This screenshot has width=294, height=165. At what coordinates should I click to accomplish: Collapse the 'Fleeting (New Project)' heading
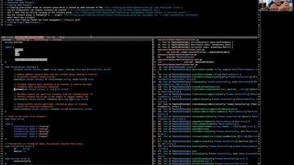(x=19, y=5)
